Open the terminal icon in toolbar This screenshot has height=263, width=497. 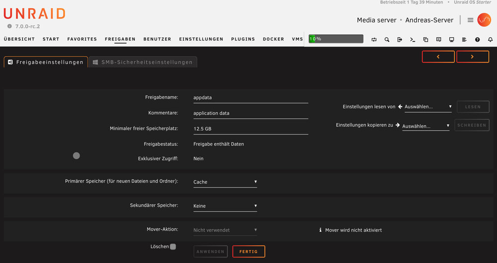(413, 40)
